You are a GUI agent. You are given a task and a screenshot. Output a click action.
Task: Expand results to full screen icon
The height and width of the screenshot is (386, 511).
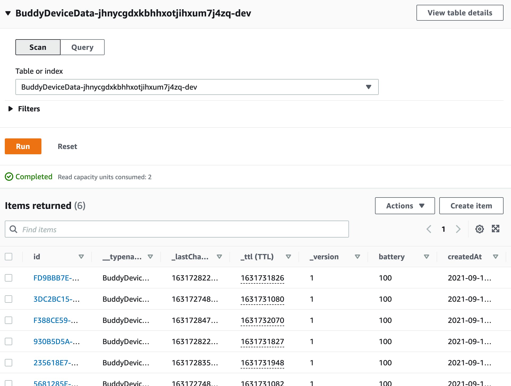pyautogui.click(x=496, y=229)
